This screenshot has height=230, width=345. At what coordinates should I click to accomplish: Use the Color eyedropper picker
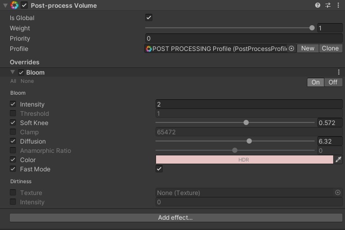(338, 160)
